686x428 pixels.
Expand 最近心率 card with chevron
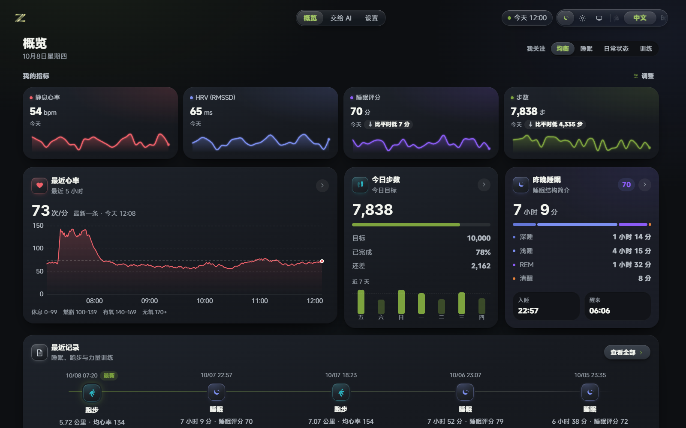322,185
